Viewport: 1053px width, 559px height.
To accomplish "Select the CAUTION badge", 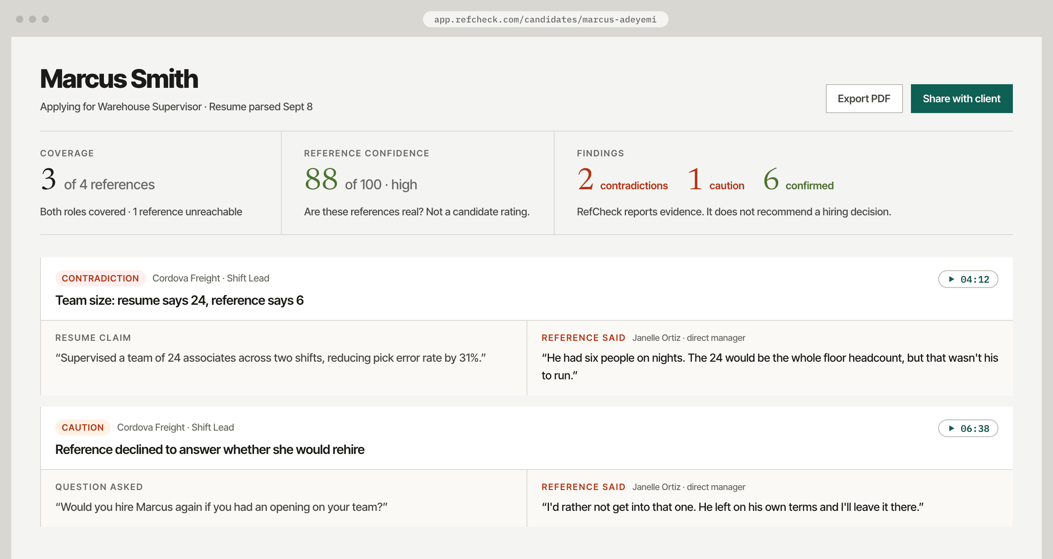I will [83, 427].
